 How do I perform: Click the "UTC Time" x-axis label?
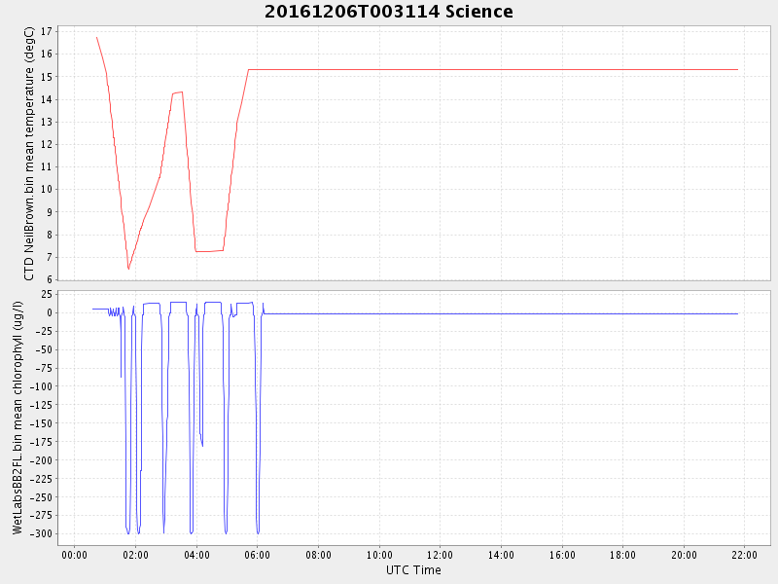pos(413,570)
